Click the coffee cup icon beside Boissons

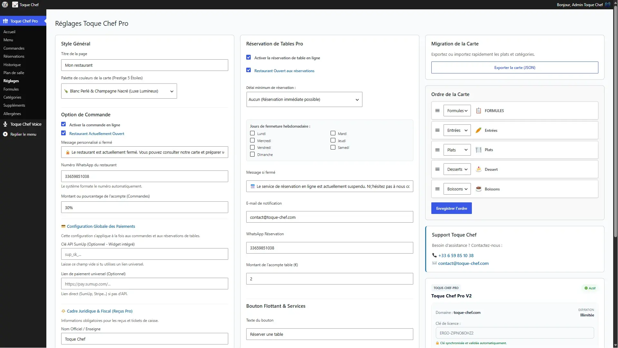pos(479,189)
